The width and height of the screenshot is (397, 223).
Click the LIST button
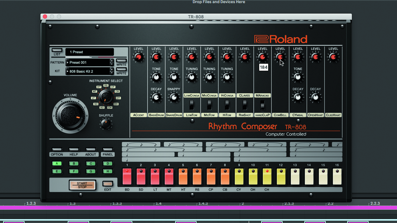pyautogui.click(x=57, y=50)
